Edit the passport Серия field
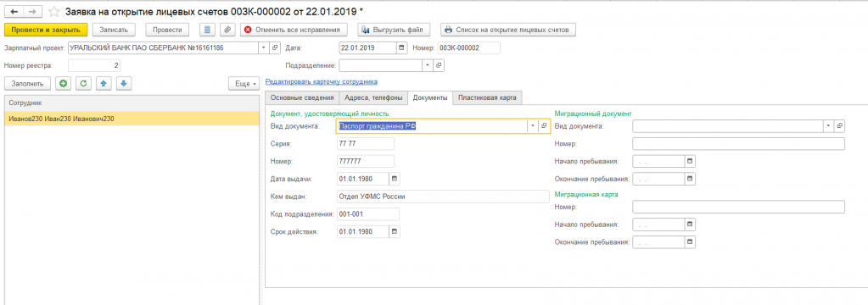Viewport: 868px width, 305px height. pyautogui.click(x=366, y=144)
